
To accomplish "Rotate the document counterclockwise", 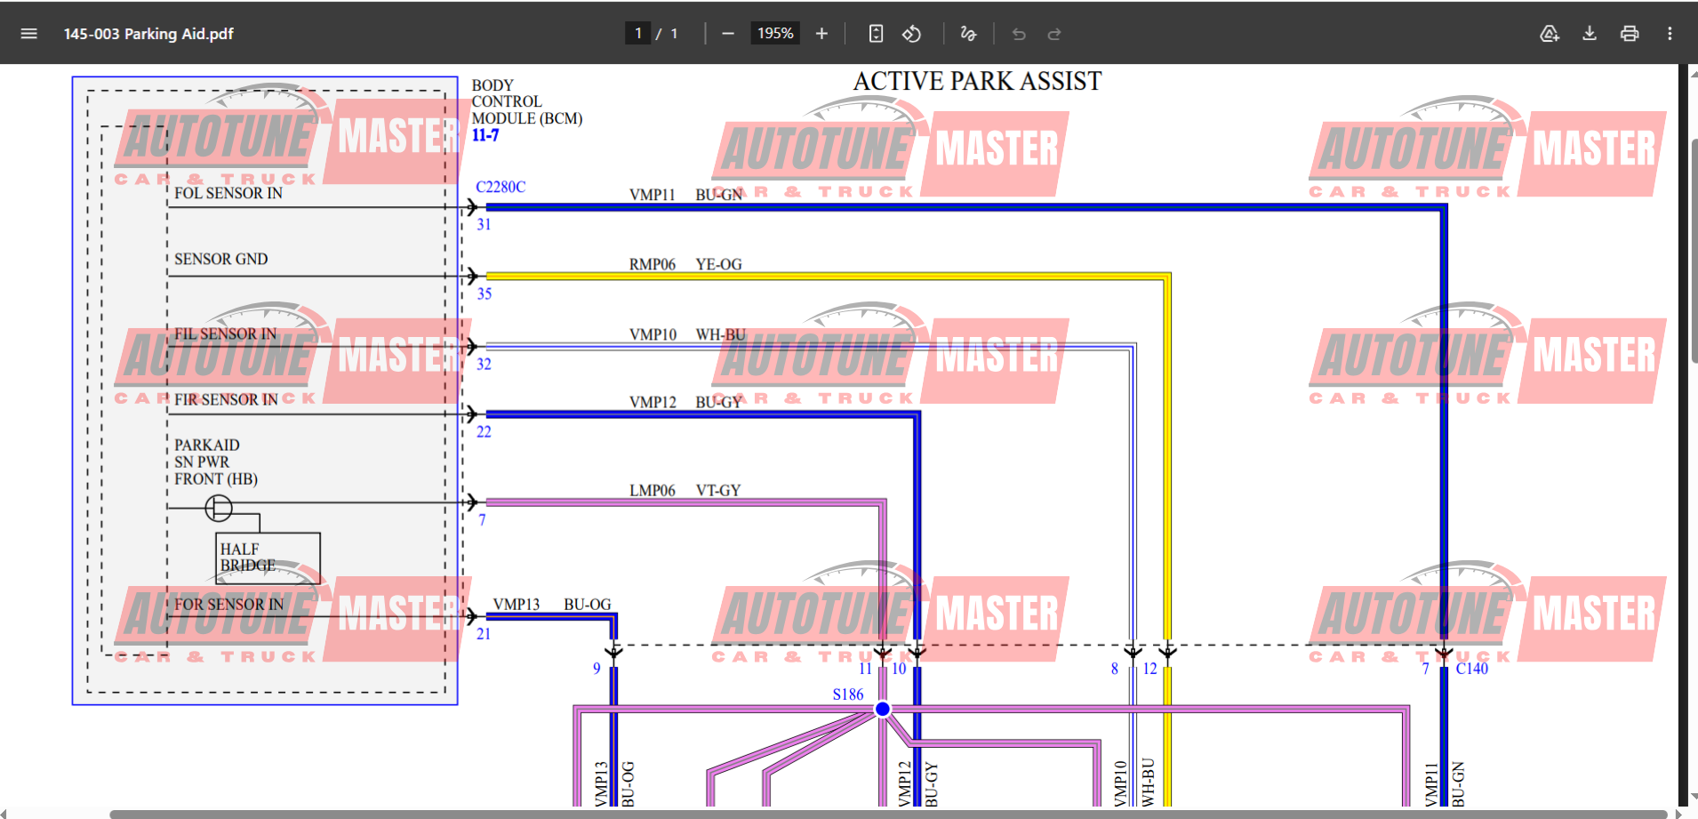I will click(911, 34).
